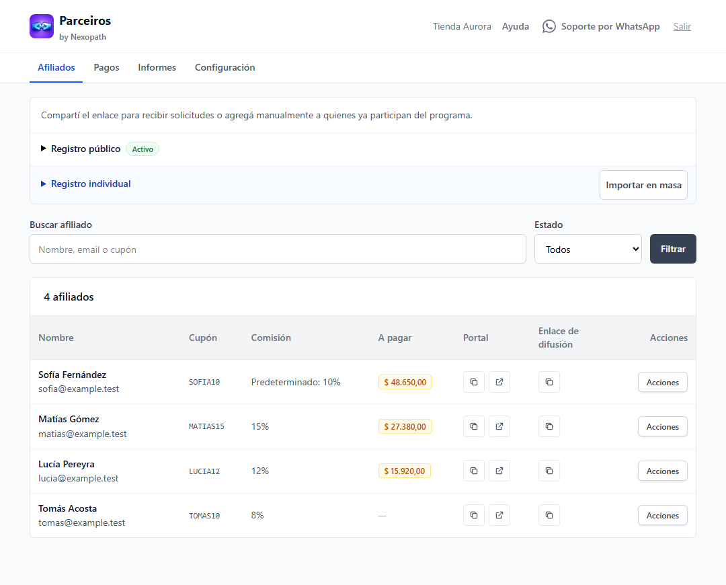Image resolution: width=726 pixels, height=585 pixels.
Task: Copy the portal link for Tomás Acosta
Action: click(x=474, y=516)
